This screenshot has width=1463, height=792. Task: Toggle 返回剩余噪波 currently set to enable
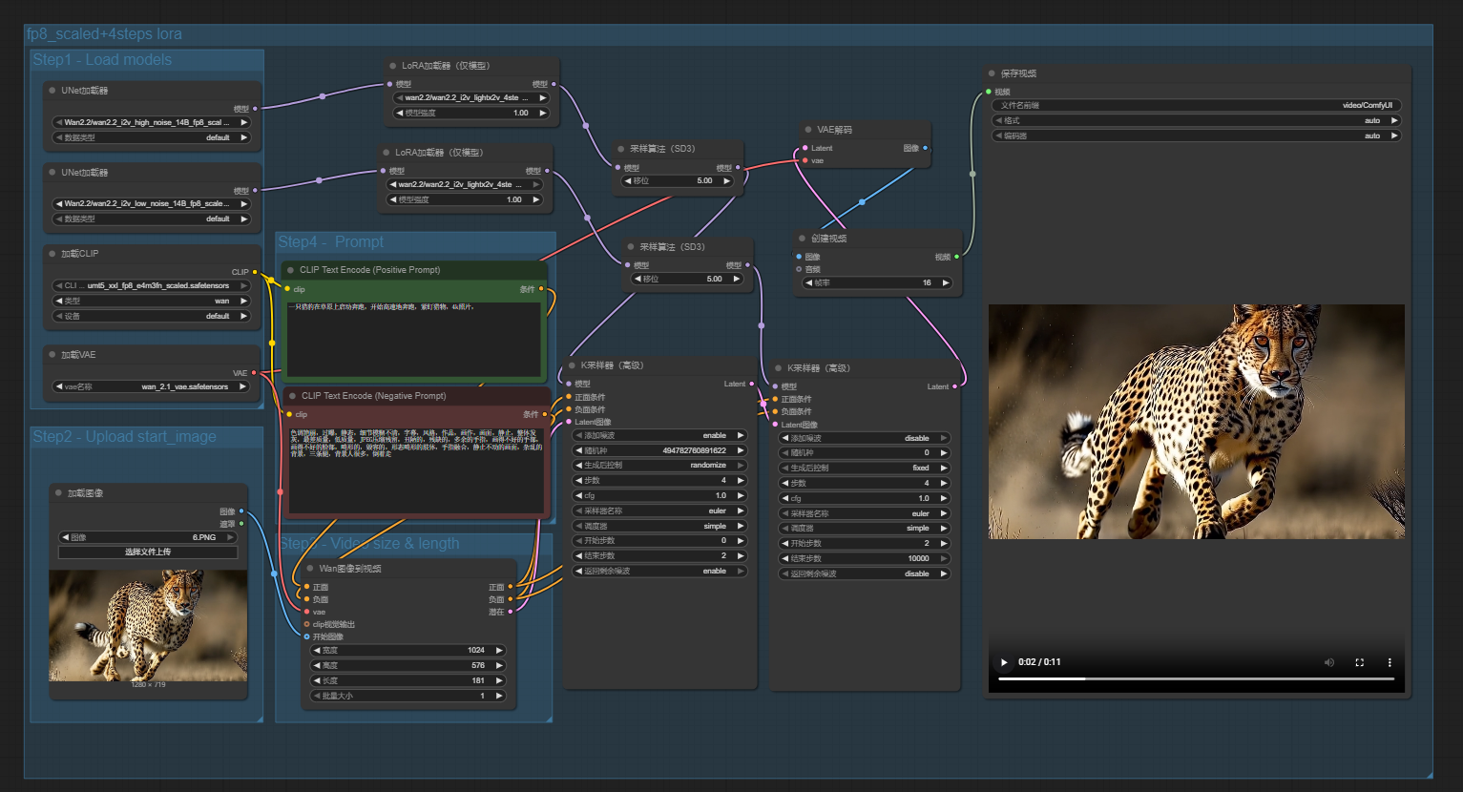(x=659, y=571)
